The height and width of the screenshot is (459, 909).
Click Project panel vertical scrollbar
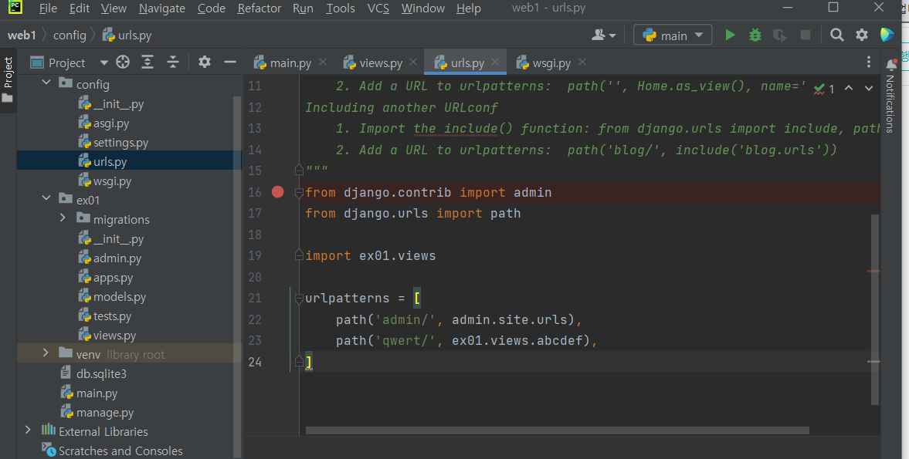click(236, 277)
